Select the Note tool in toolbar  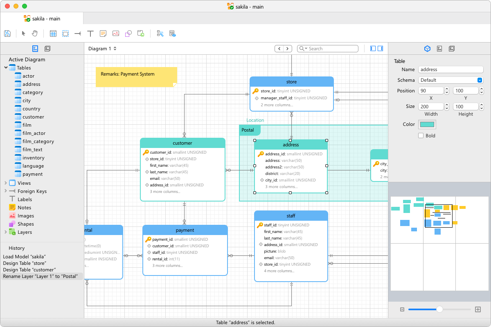[103, 34]
